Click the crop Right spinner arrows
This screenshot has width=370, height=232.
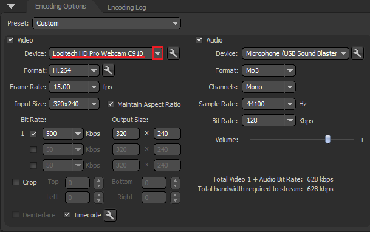pyautogui.click(x=175, y=197)
